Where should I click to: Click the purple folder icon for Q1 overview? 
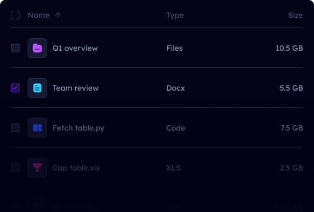coord(37,48)
